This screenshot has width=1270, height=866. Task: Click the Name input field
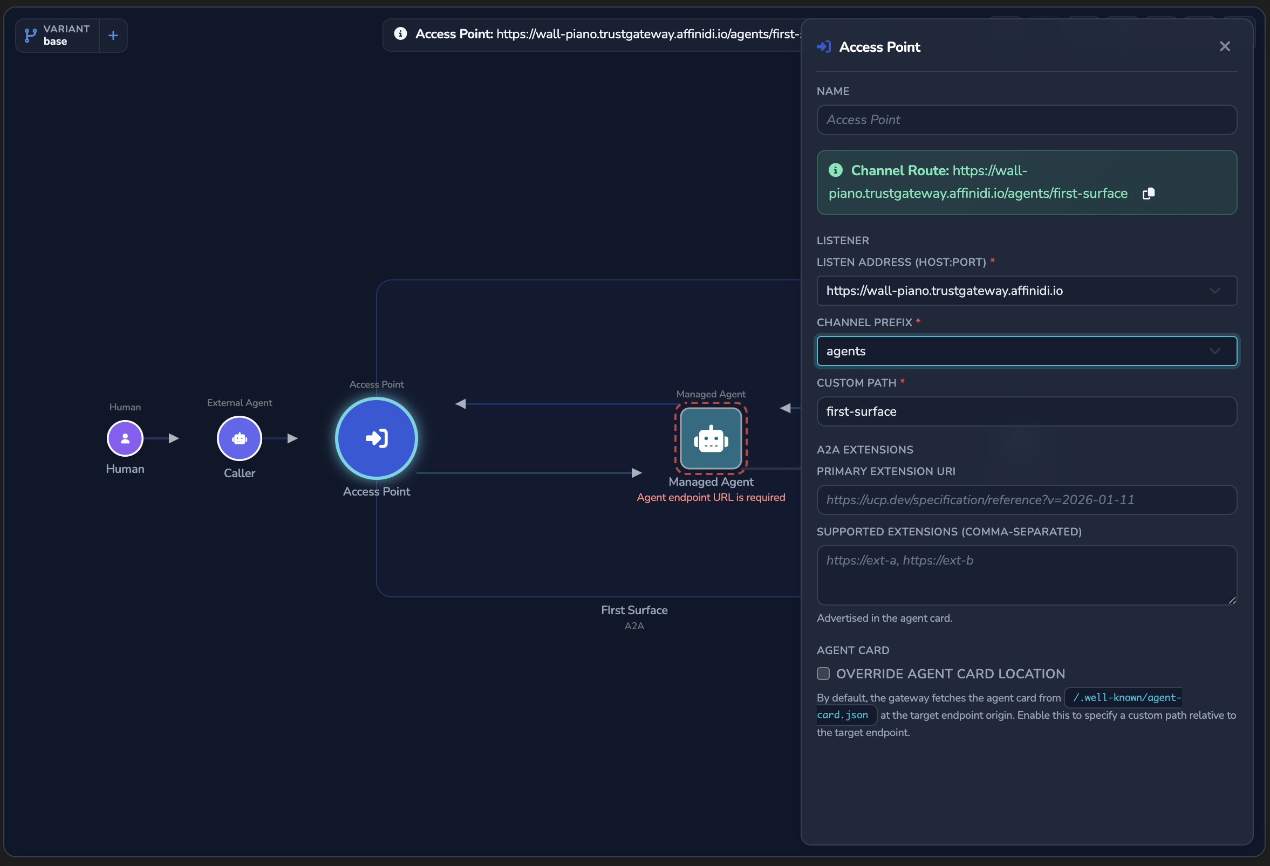1026,120
